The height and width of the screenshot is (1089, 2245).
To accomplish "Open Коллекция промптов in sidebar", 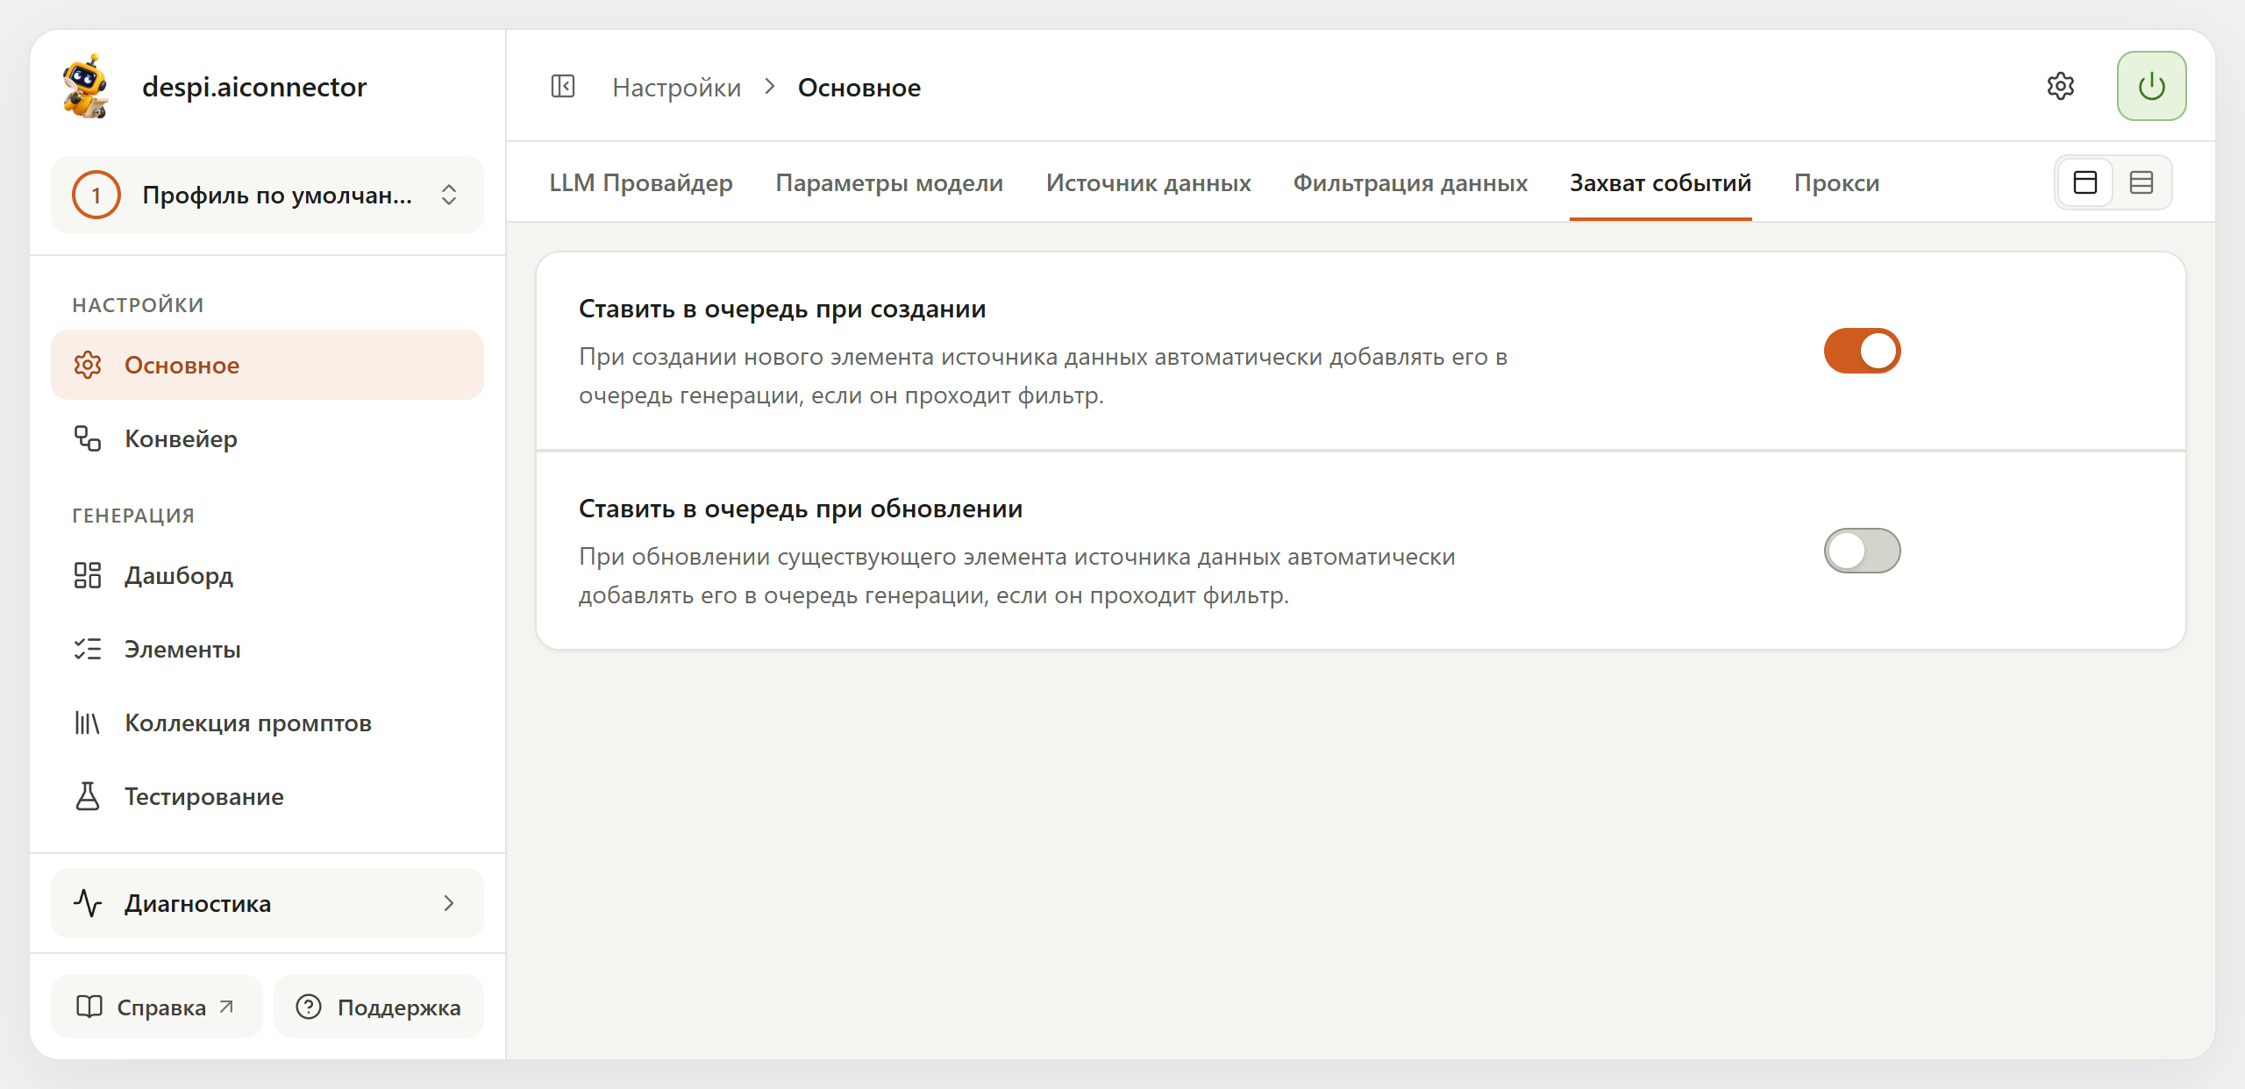I will [x=267, y=722].
